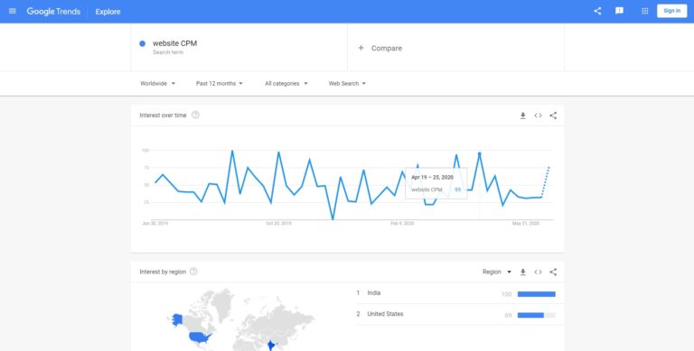Screen dimensions: 694x351
Task: Embed the Interest over time chart
Action: pyautogui.click(x=538, y=115)
